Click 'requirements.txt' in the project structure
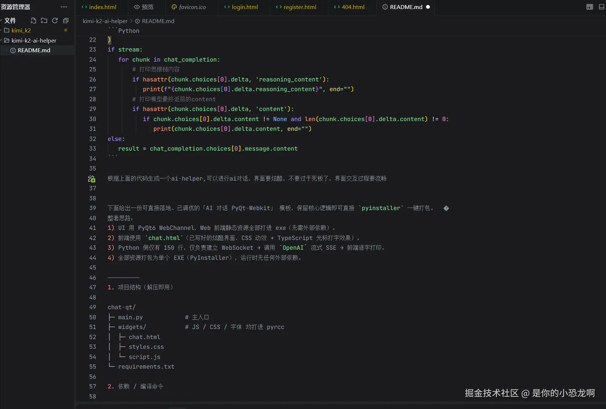Viewport: 606px width, 409px height. click(146, 367)
